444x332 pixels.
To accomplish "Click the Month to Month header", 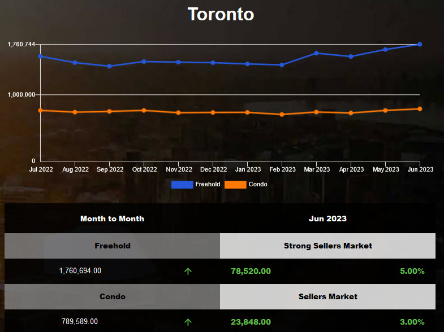I will [112, 219].
